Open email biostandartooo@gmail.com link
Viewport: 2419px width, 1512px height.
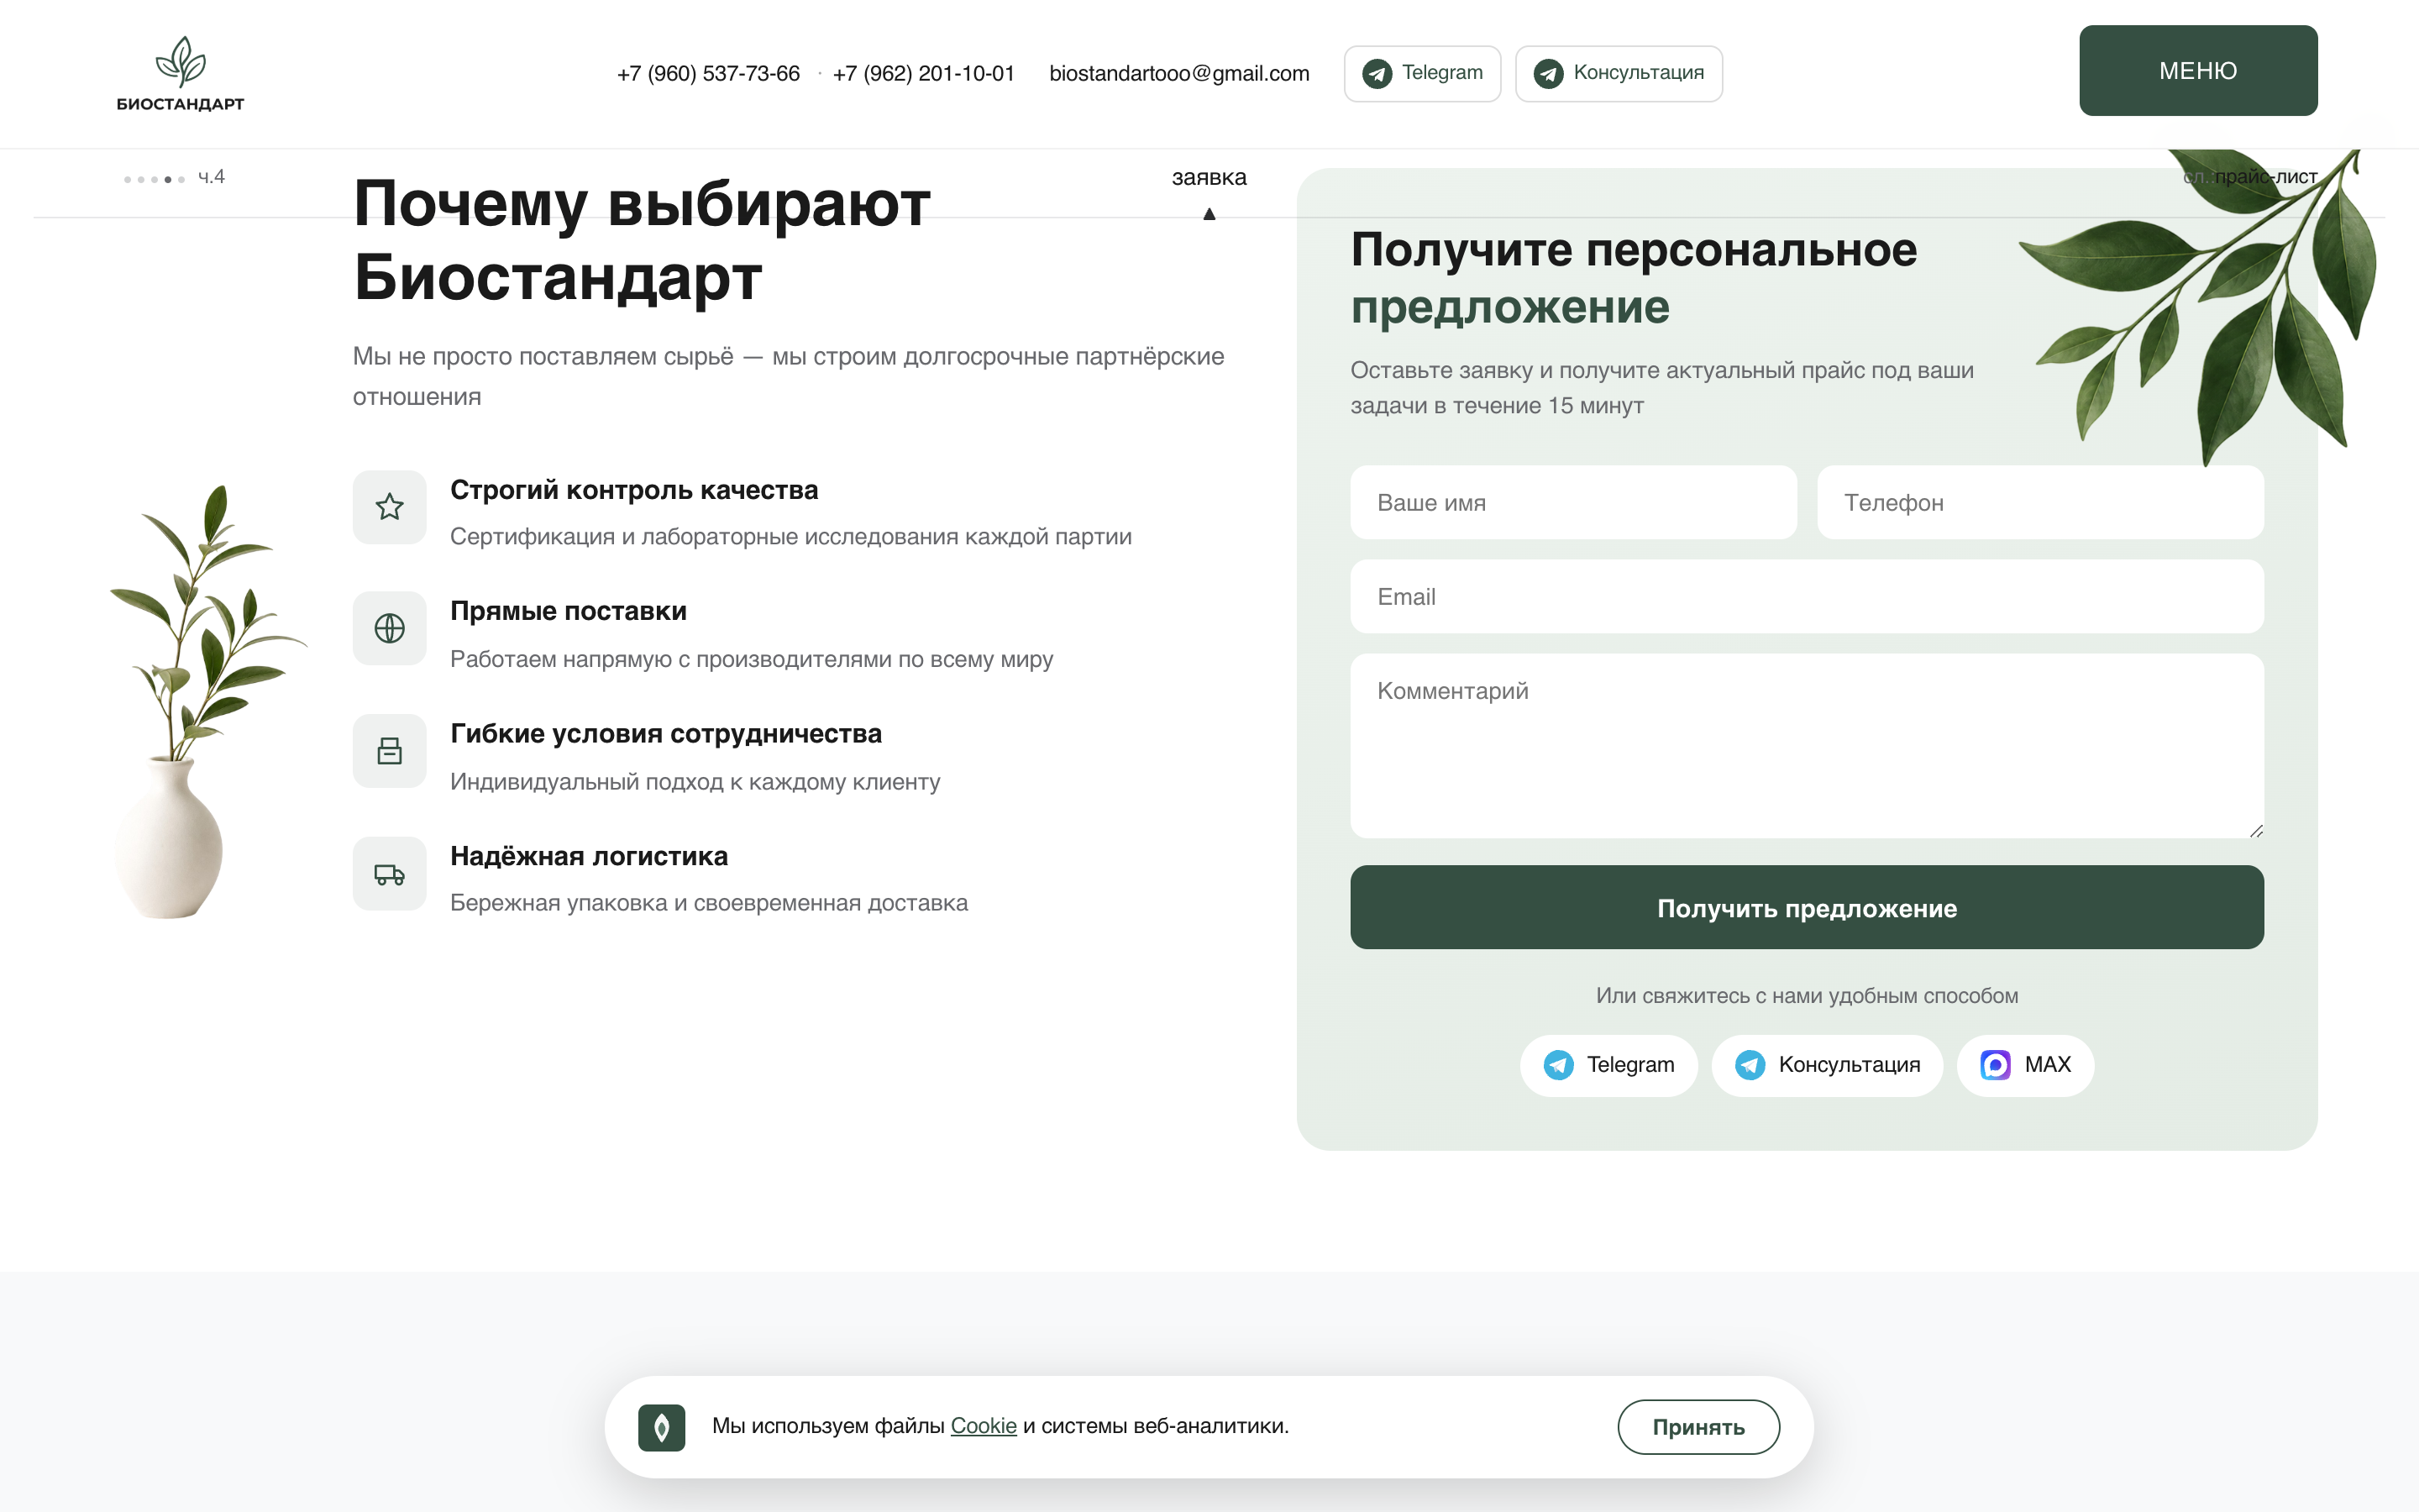coord(1178,74)
